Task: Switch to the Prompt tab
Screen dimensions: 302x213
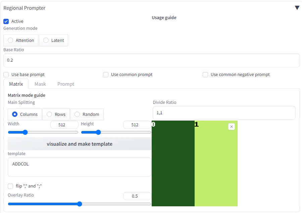Action: point(66,84)
